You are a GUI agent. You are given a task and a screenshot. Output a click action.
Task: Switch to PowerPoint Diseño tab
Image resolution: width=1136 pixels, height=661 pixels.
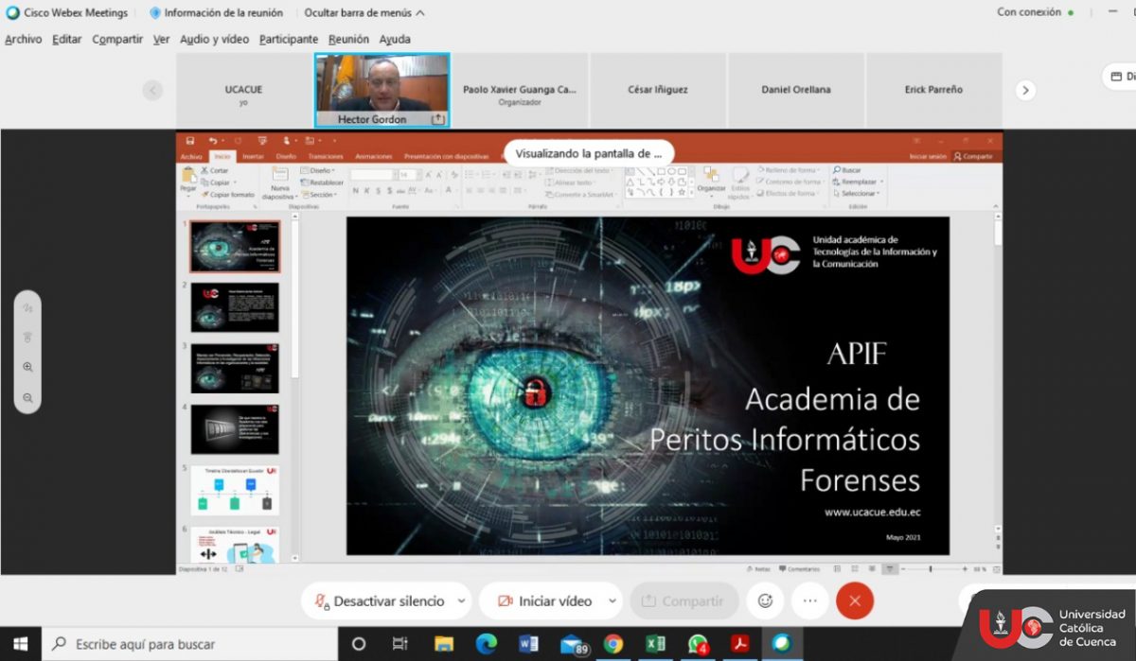(286, 156)
